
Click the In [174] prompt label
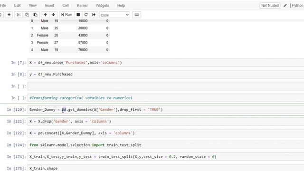pos(16,157)
